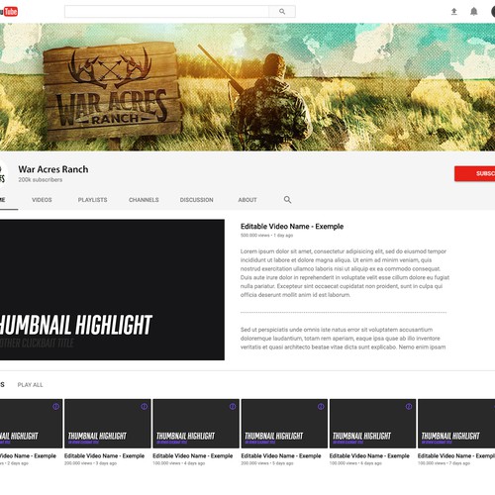Open the thumbnail of the 3 days ago video
Image resolution: width=495 pixels, height=495 pixels.
click(x=108, y=424)
